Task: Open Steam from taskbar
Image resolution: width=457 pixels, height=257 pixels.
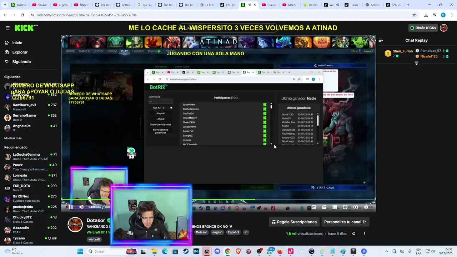Action: (x=186, y=251)
